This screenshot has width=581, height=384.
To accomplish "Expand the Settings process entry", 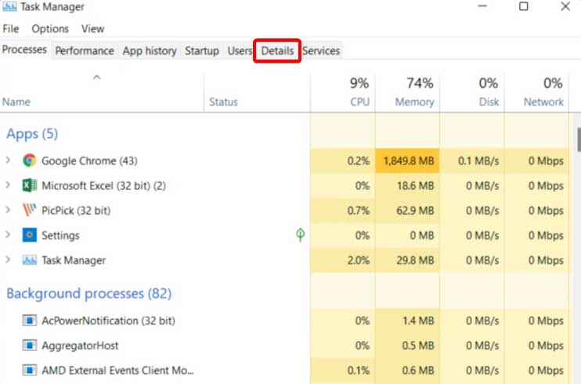I will click(8, 234).
